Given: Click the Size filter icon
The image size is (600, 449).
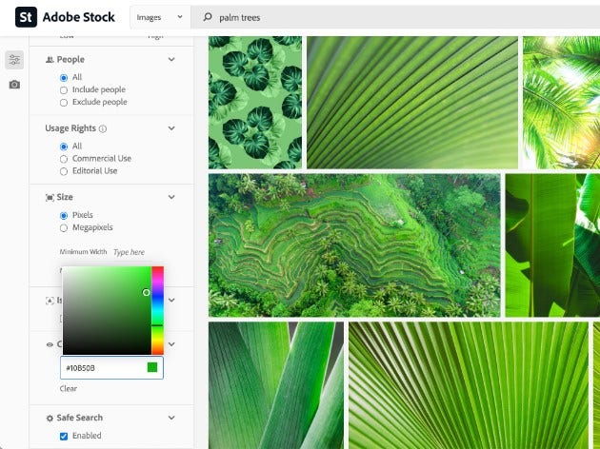Looking at the screenshot, I should pyautogui.click(x=50, y=197).
